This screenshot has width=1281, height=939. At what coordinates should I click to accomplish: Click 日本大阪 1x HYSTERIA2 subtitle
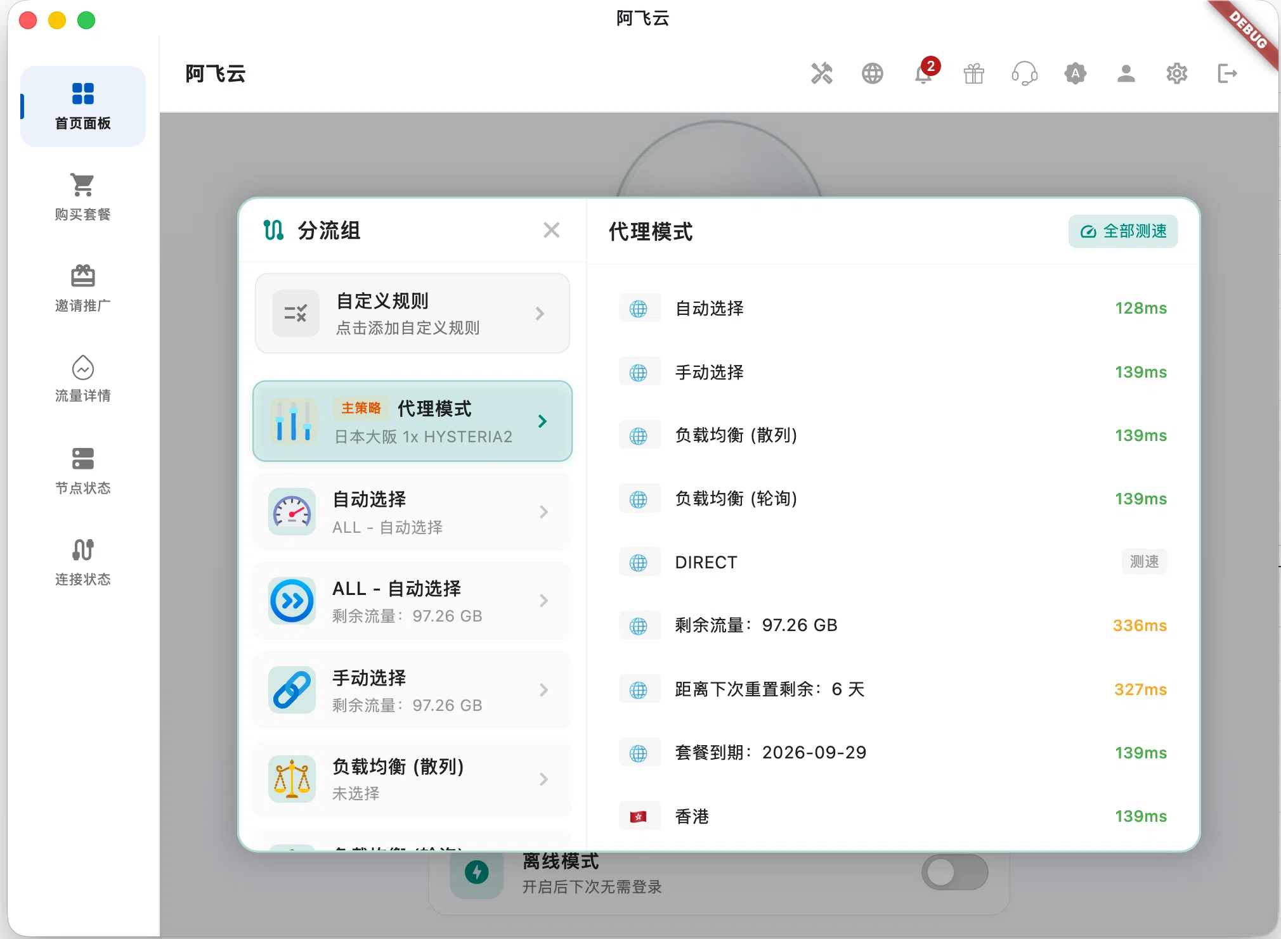pos(423,437)
